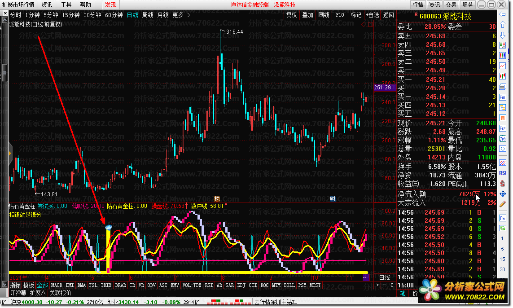
Task: Click the orange left-panel expand arrow
Action: 10,153
